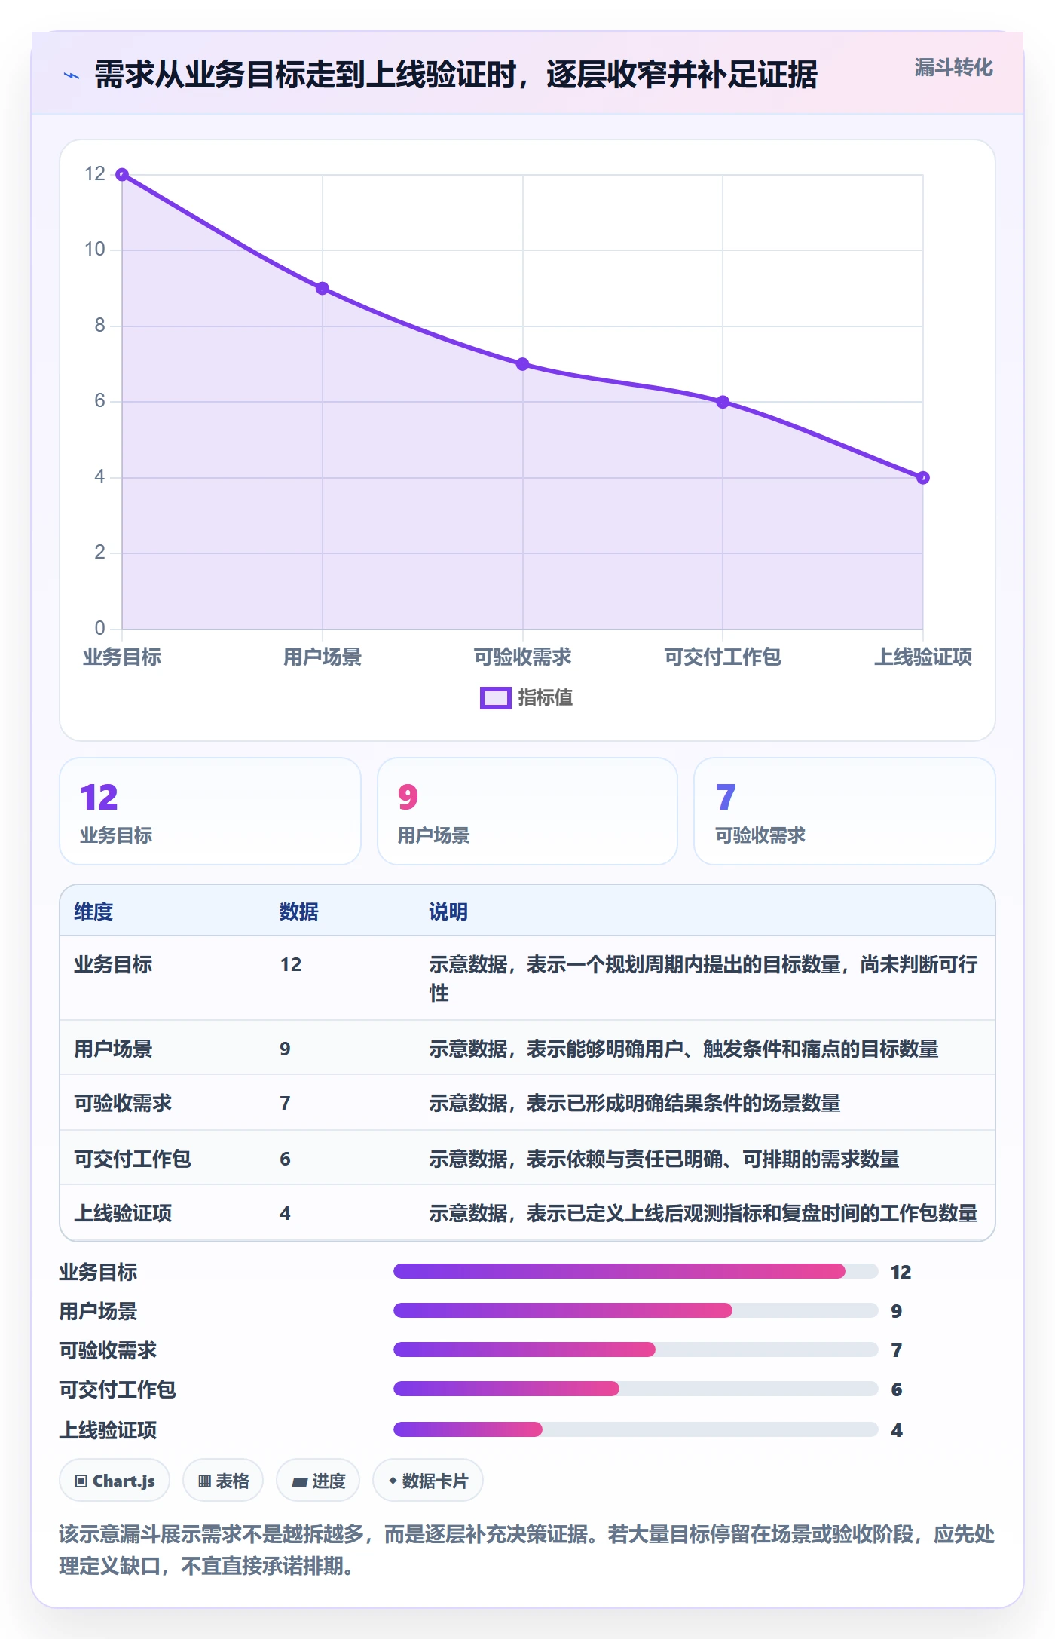Click the footer note paragraph
This screenshot has width=1055, height=1639.
pos(527,1550)
